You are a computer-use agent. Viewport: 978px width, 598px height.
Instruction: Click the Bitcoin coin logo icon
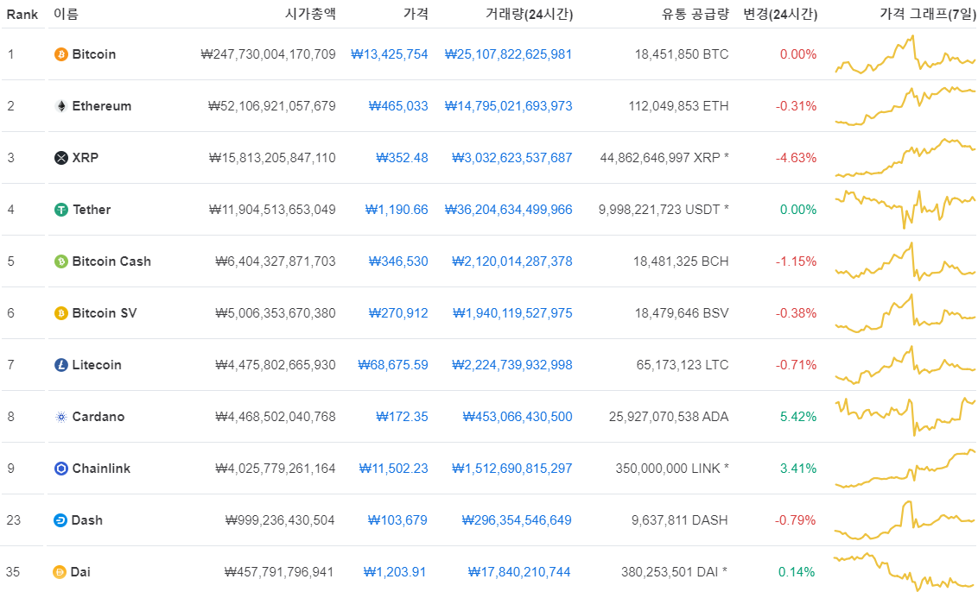pos(61,55)
